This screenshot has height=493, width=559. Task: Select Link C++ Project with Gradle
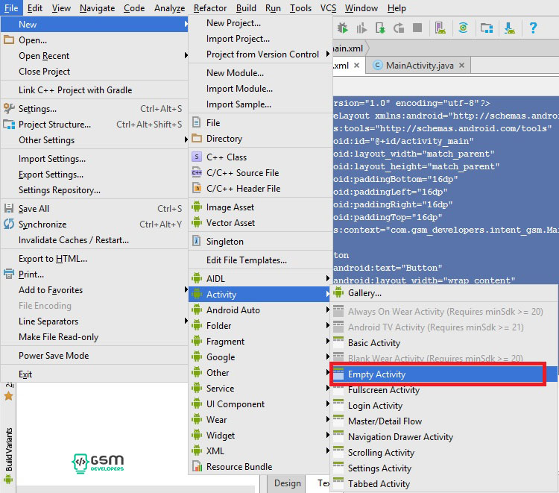75,90
